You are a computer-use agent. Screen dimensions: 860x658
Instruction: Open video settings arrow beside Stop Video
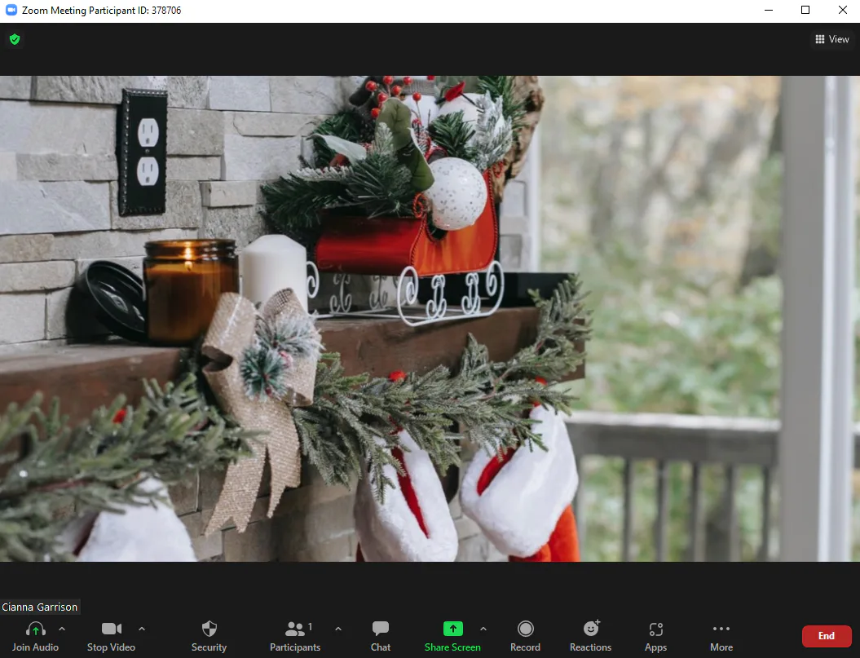pos(142,629)
